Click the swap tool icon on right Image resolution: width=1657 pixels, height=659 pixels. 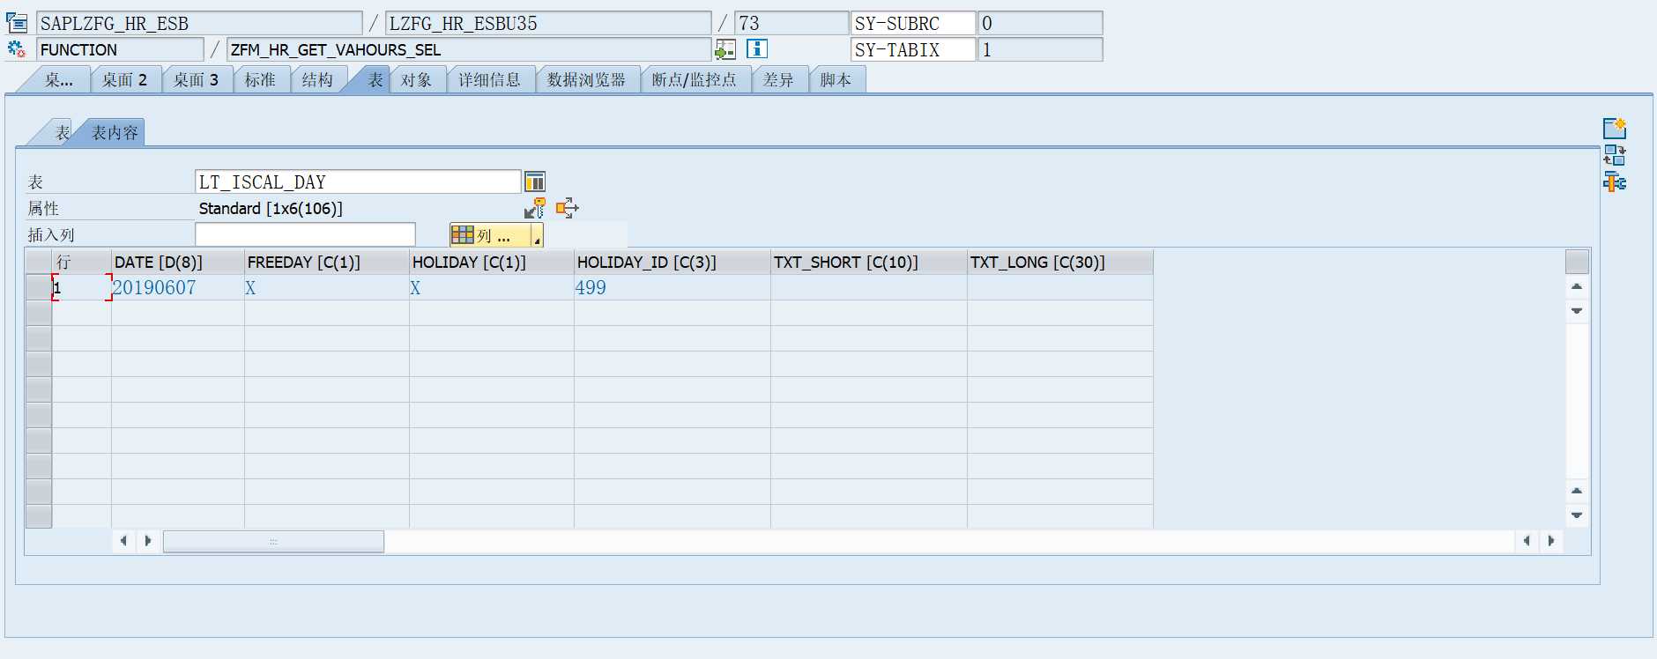coord(1615,155)
